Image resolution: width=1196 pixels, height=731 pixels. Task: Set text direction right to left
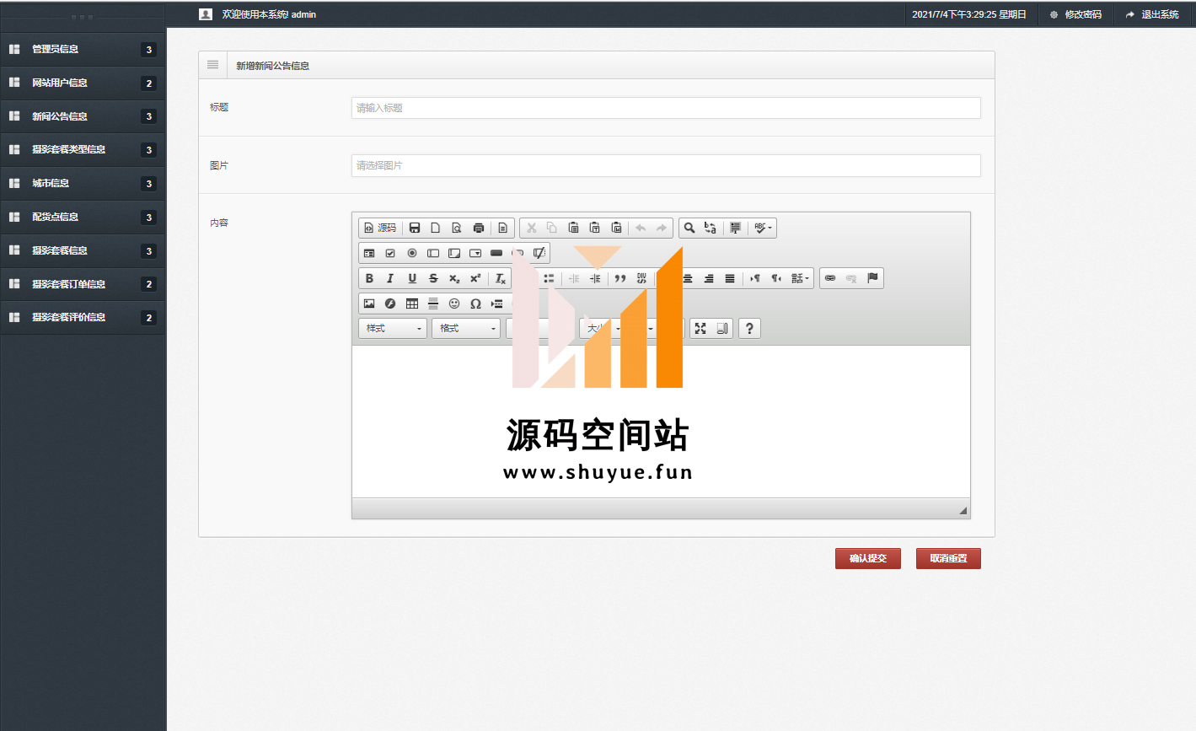click(776, 278)
